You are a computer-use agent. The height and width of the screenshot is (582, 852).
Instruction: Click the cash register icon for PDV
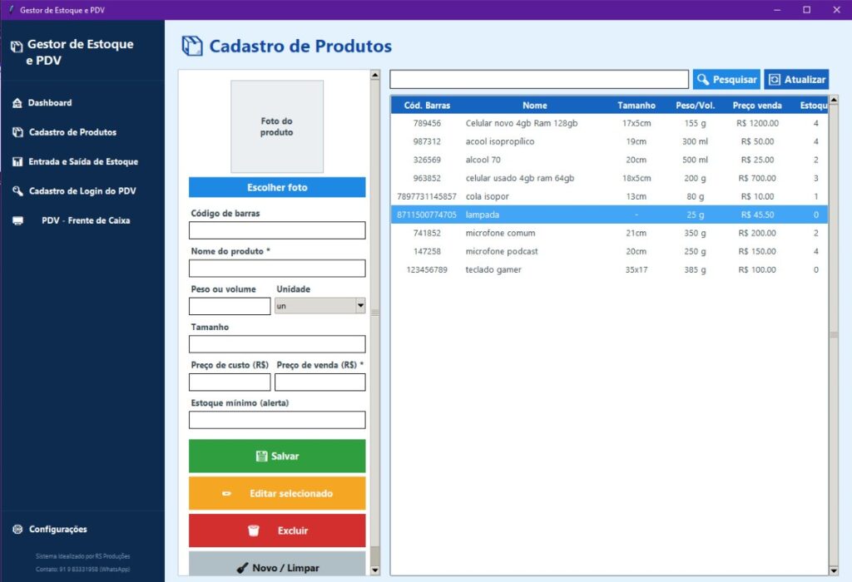pyautogui.click(x=18, y=220)
